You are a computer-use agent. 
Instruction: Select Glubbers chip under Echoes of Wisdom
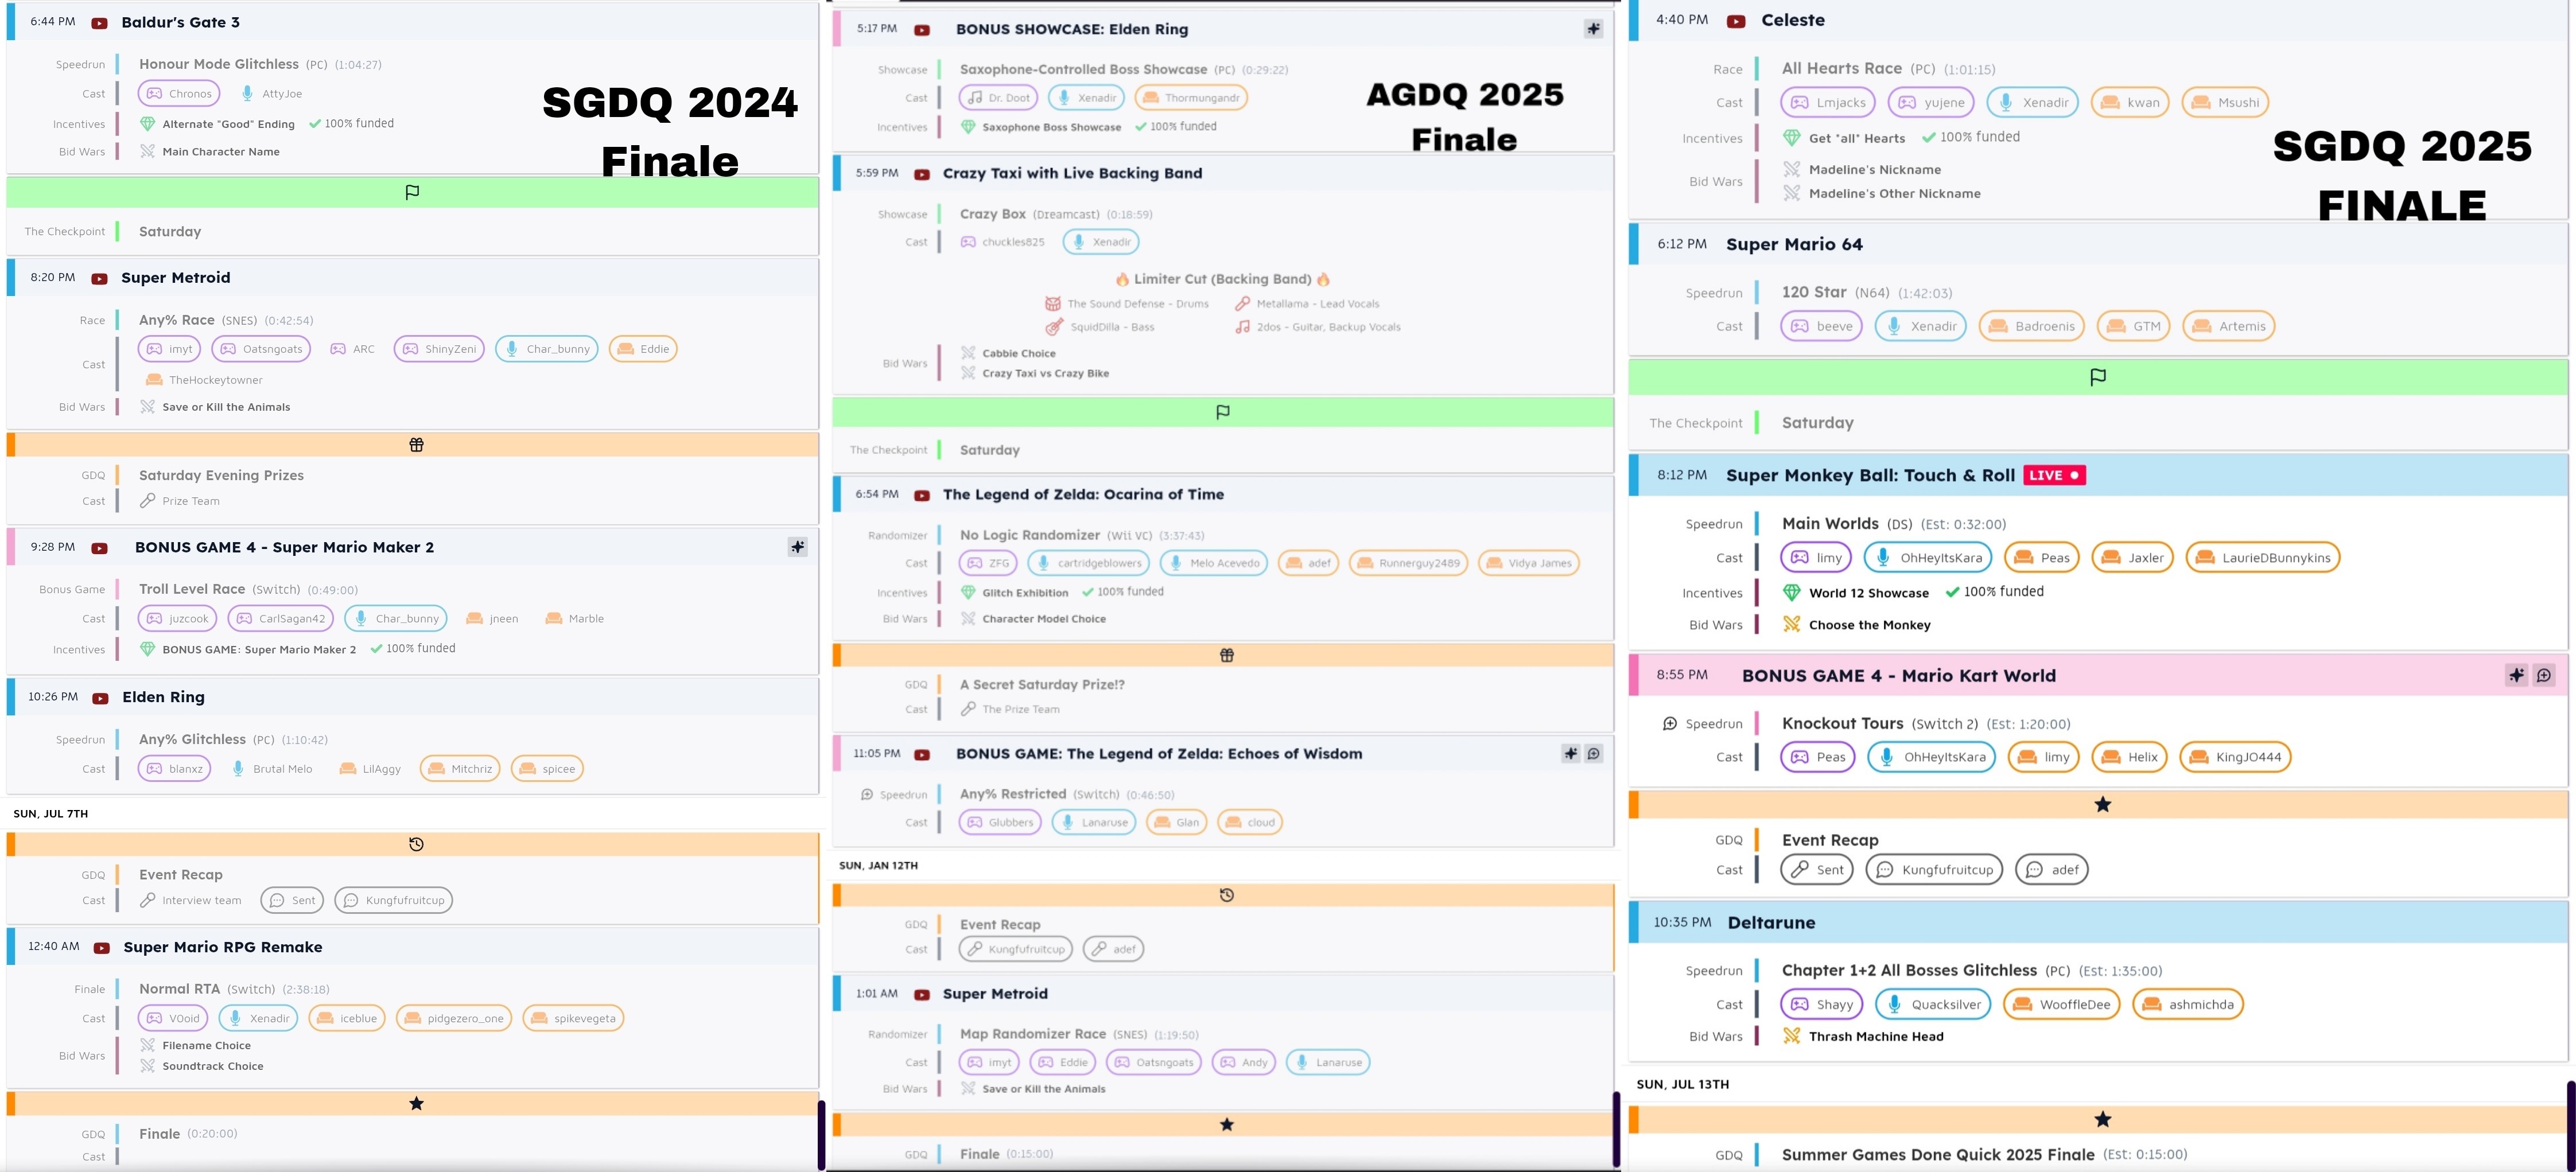1000,823
